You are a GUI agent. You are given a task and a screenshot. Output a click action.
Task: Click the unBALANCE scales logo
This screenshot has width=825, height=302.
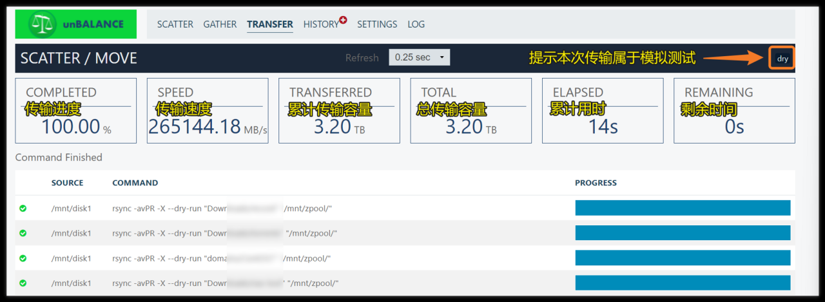(x=44, y=24)
